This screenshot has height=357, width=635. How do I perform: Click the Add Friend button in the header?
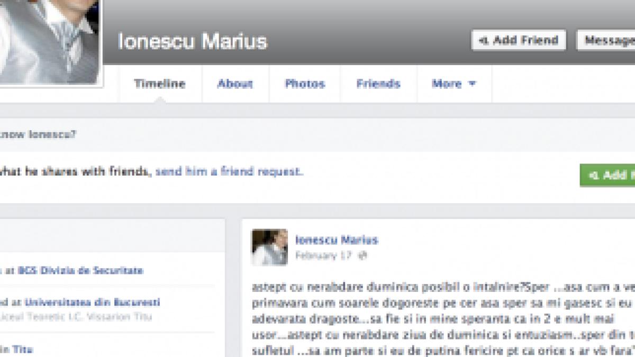click(x=518, y=40)
